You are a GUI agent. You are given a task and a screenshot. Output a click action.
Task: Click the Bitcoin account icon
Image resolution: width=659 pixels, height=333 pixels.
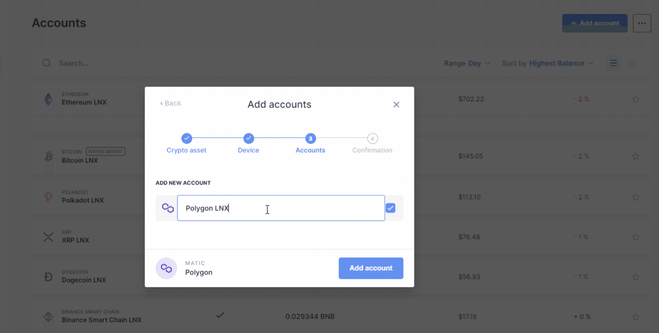click(x=48, y=157)
